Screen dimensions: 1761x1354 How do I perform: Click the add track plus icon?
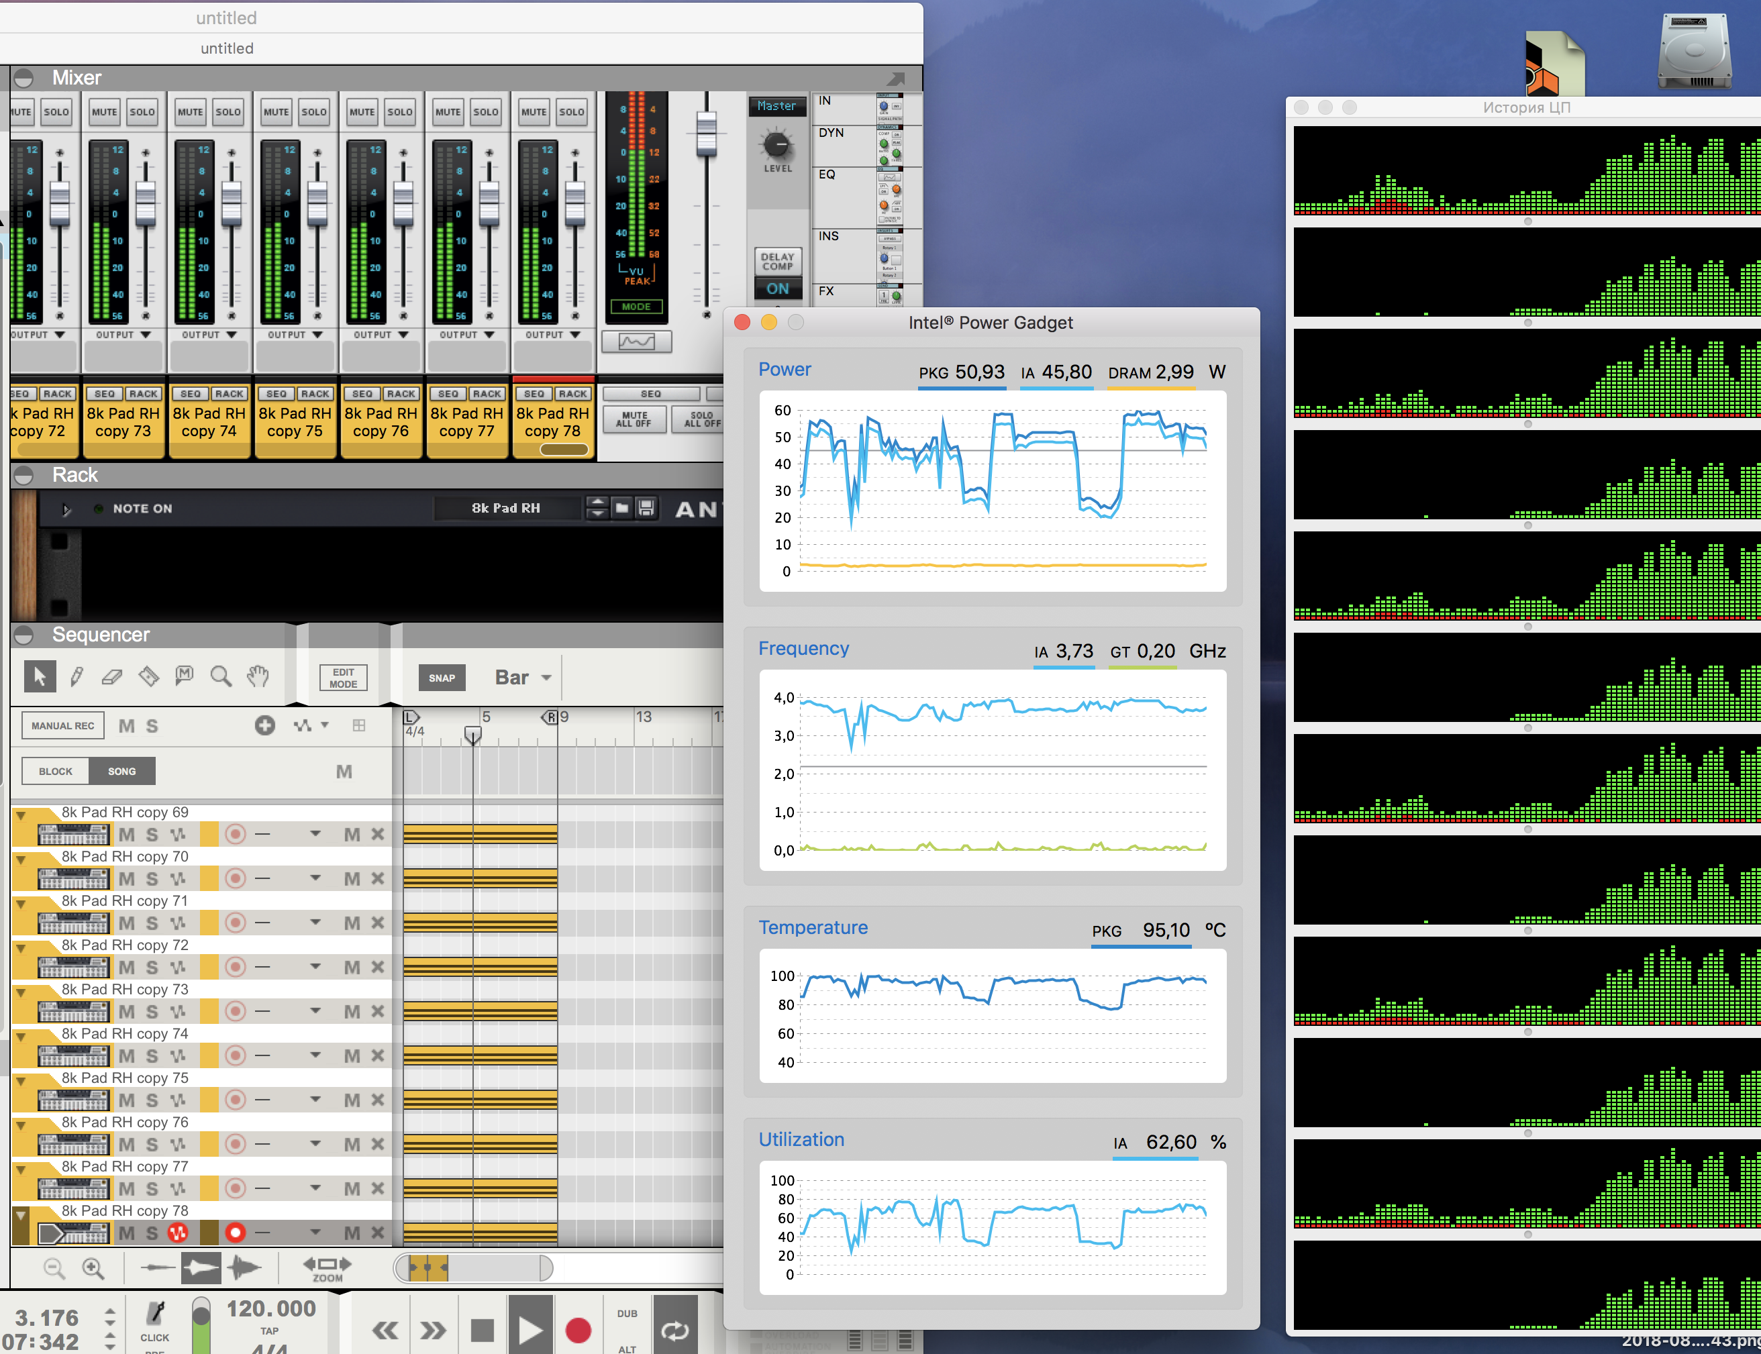[x=264, y=725]
